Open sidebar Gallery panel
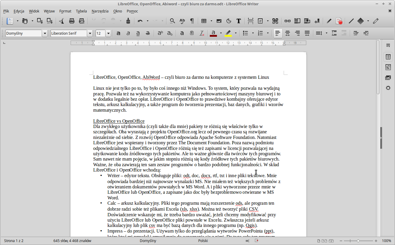 click(x=388, y=78)
